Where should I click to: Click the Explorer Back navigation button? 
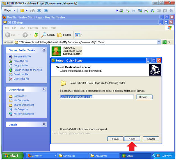(x=11, y=35)
